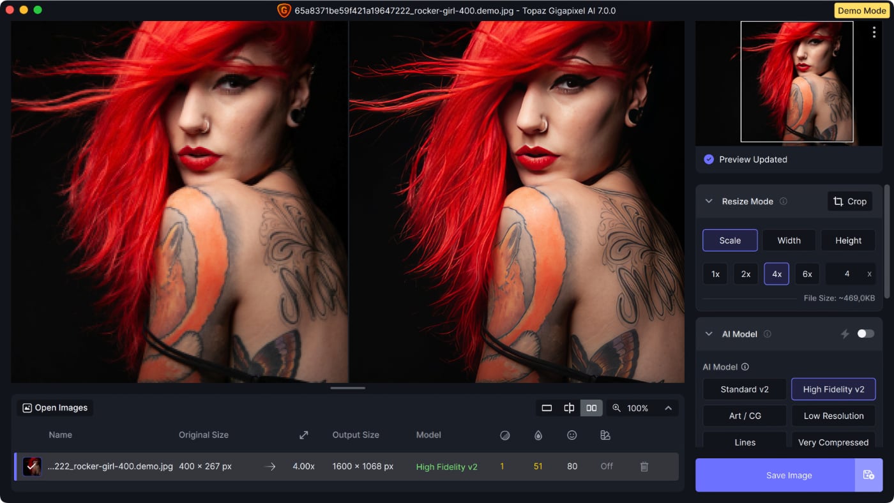Choose the 2x scale factor
The image size is (894, 503).
click(x=745, y=274)
